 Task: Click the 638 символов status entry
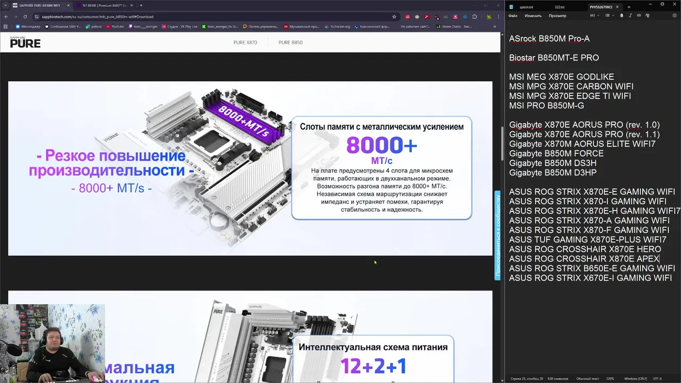tap(558, 379)
